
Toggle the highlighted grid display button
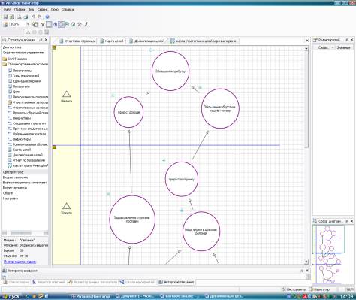pyautogui.click(x=61, y=24)
